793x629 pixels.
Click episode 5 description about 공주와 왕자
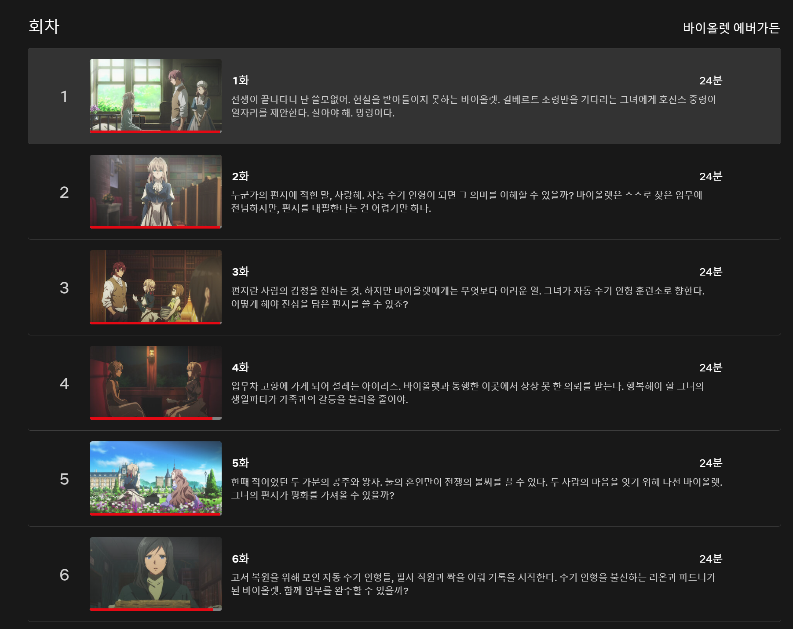(477, 488)
